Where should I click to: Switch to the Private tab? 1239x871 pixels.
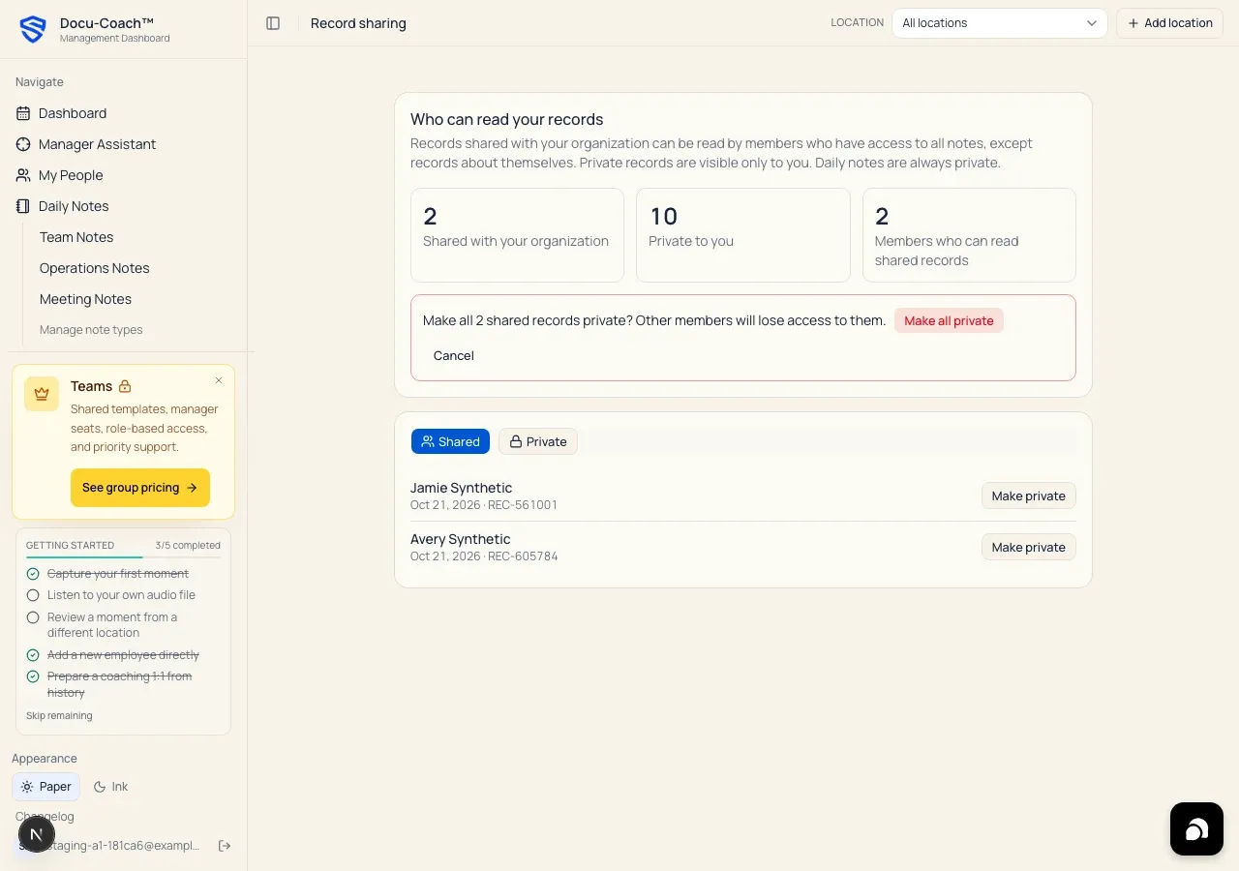(x=538, y=441)
